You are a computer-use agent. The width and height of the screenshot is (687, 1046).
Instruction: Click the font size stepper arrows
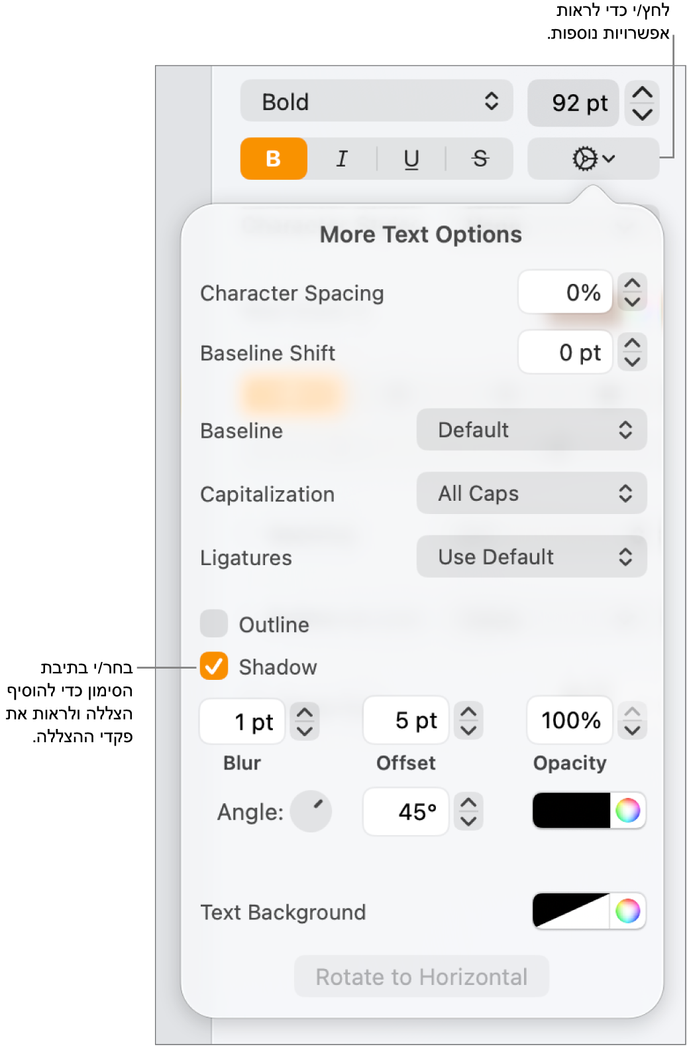click(642, 103)
